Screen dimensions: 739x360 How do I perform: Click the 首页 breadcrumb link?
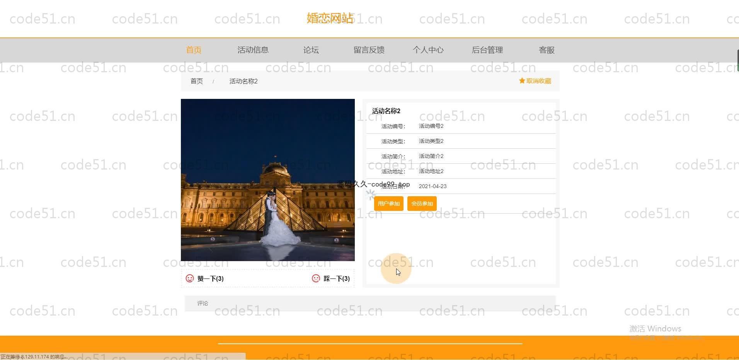197,81
